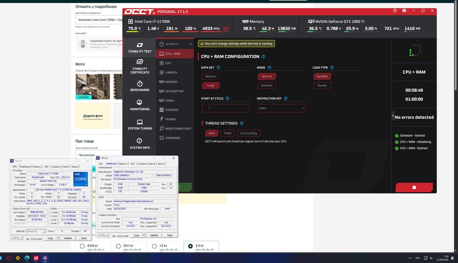Open OCCT help question-mark icon in title bar
The height and width of the screenshot is (263, 458).
coord(395,11)
